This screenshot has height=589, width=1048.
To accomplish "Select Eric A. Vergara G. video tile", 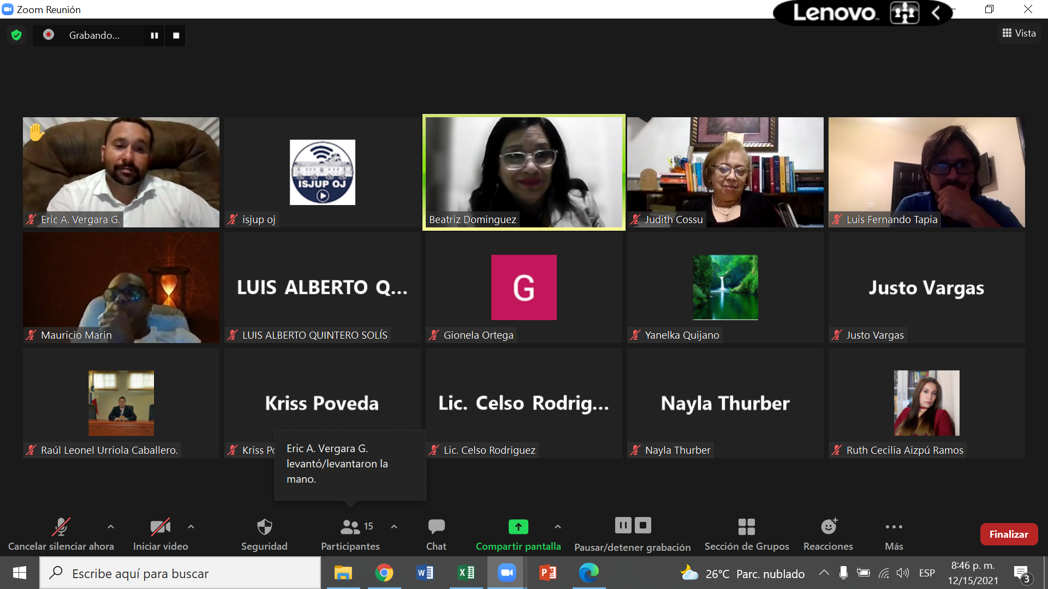I will pyautogui.click(x=121, y=172).
